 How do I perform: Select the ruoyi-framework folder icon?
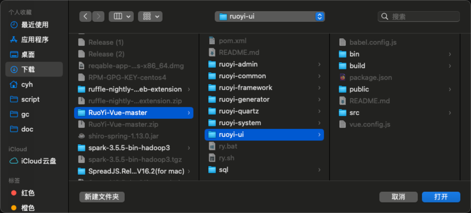[x=212, y=88]
